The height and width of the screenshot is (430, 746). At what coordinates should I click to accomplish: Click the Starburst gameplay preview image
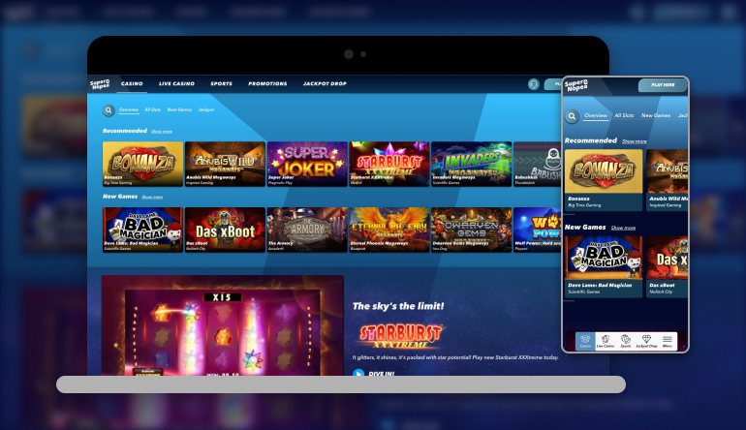223,325
